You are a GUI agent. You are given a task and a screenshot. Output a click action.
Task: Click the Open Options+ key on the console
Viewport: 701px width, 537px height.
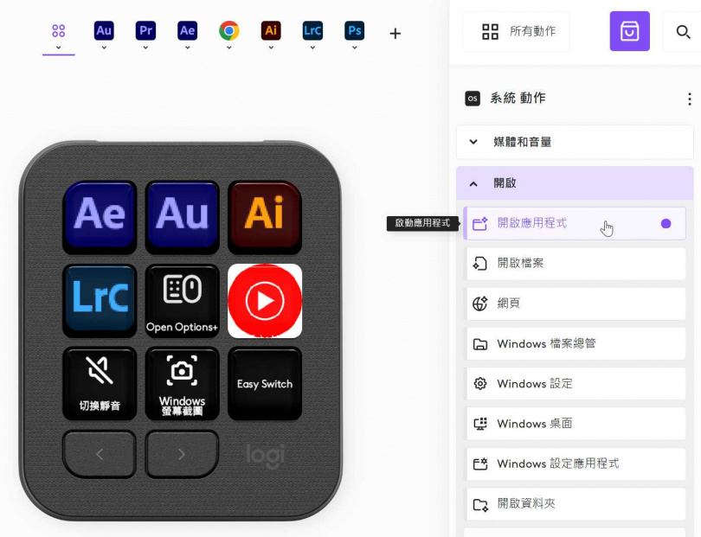coord(182,300)
